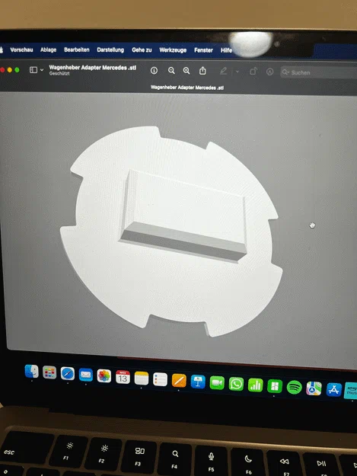Click the 3D adapter model in the viewer
Image resolution: width=357 pixels, height=476 pixels.
point(171,231)
